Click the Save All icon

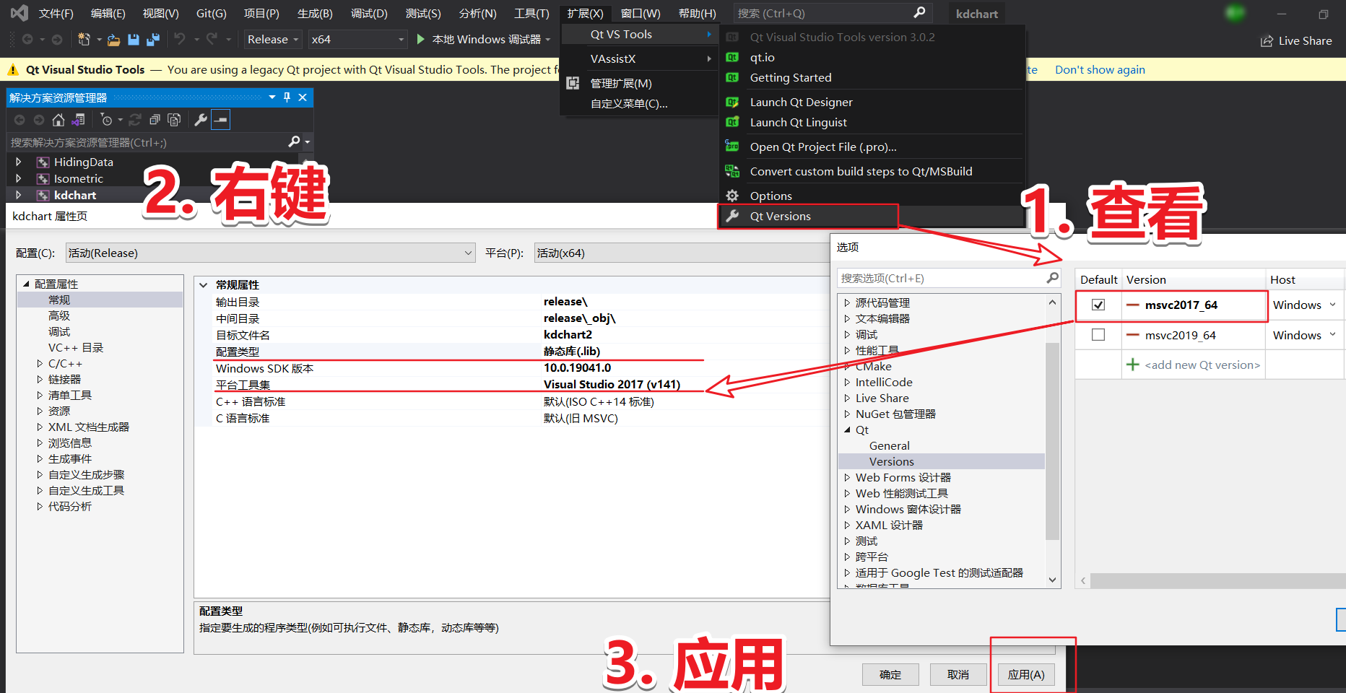coord(152,40)
